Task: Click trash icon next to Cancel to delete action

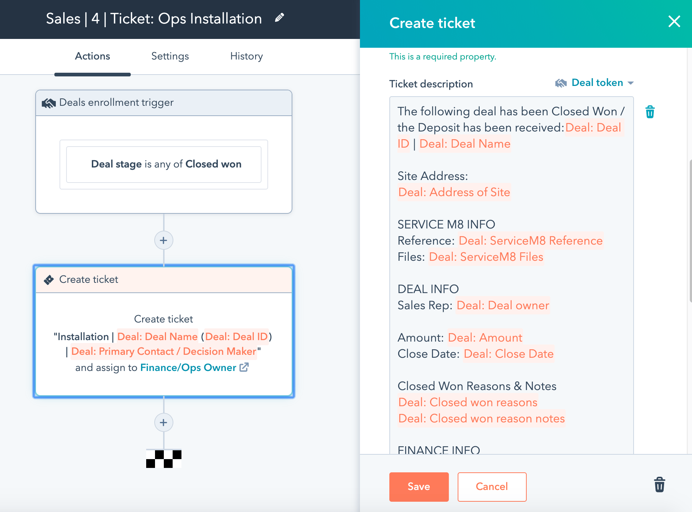Action: (660, 485)
